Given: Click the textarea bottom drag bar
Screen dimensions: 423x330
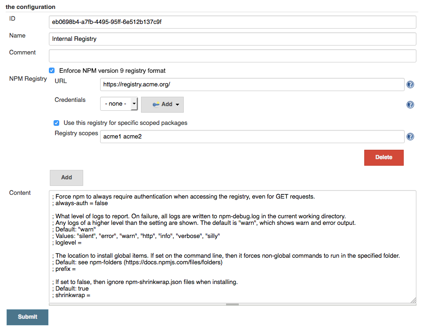Looking at the screenshot, I should pos(232,304).
